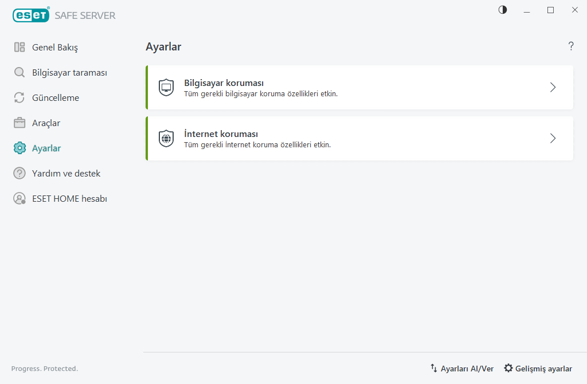Open Yardım ve destek page
Screen dimensions: 587x384
tap(66, 173)
